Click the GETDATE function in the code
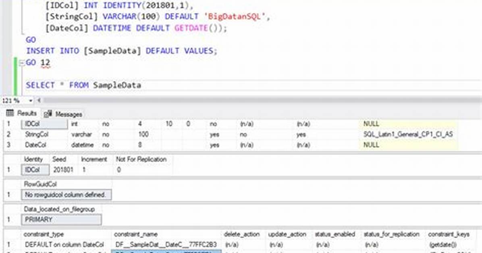This screenshot has height=253, width=482. coord(191,28)
